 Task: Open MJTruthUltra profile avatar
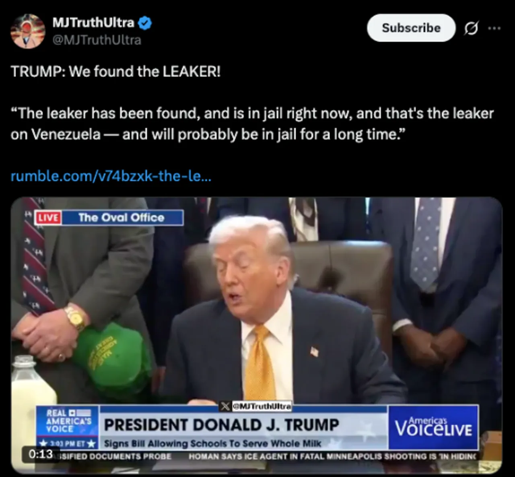(x=27, y=31)
